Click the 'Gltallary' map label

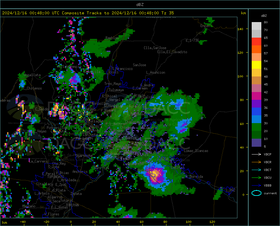pos(44,184)
